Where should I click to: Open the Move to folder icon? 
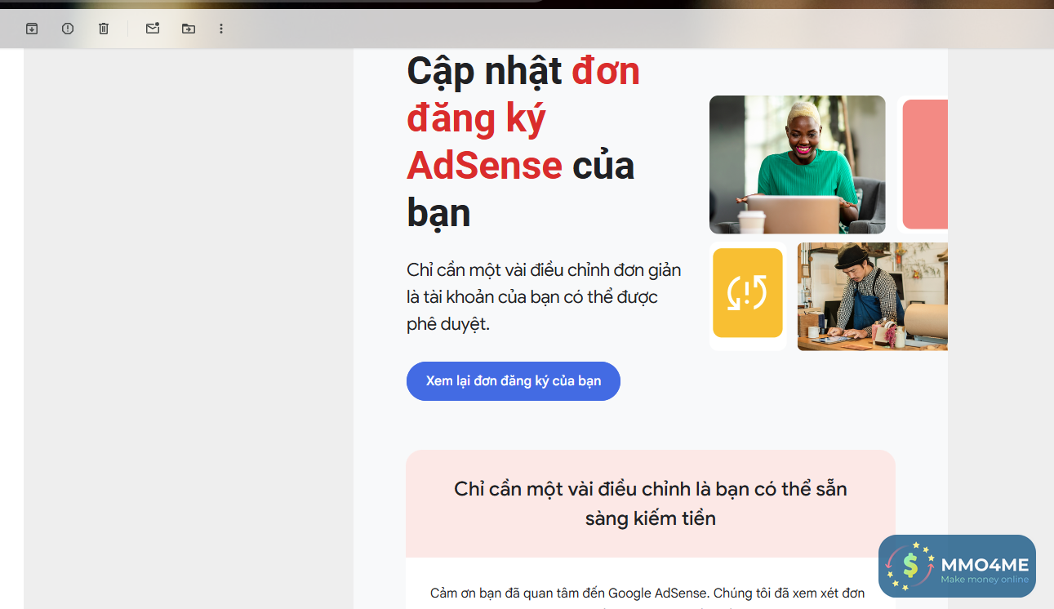click(x=189, y=29)
